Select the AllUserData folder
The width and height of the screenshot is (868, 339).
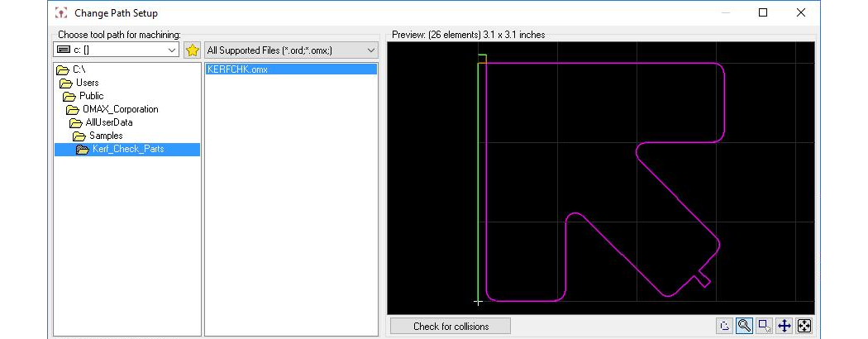(x=108, y=122)
